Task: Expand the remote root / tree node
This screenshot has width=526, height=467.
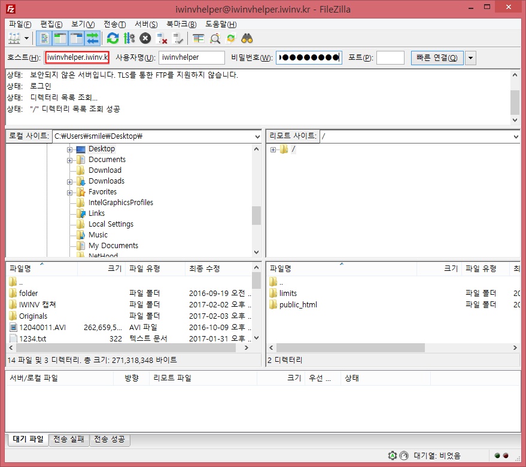Action: pyautogui.click(x=273, y=149)
